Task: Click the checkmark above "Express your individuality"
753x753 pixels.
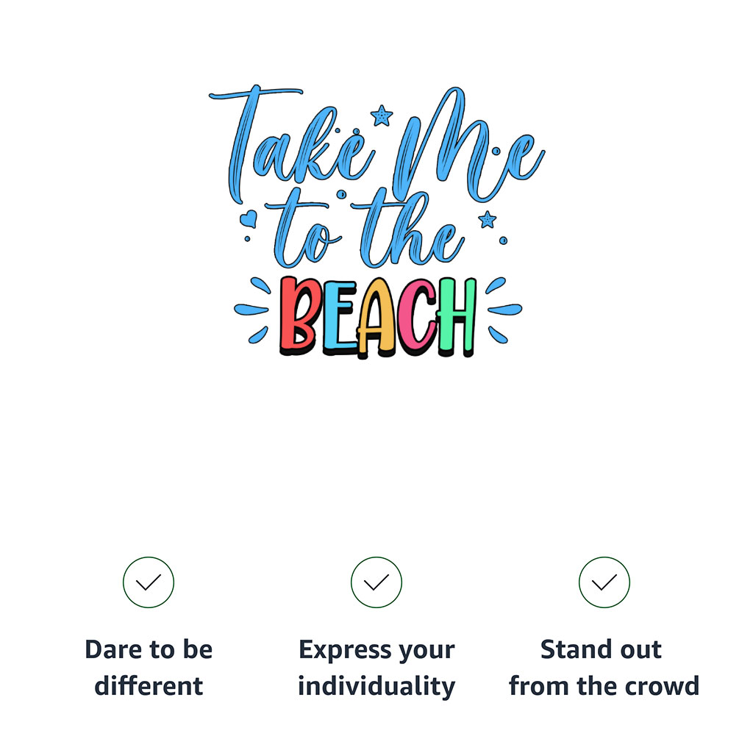Action: pos(376,582)
